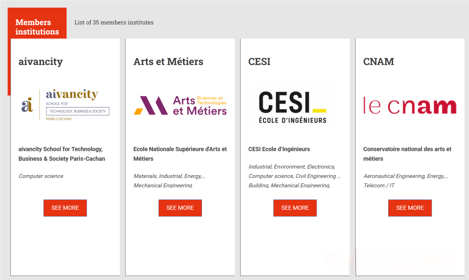Click the Arts et Métiers card title

click(x=168, y=62)
